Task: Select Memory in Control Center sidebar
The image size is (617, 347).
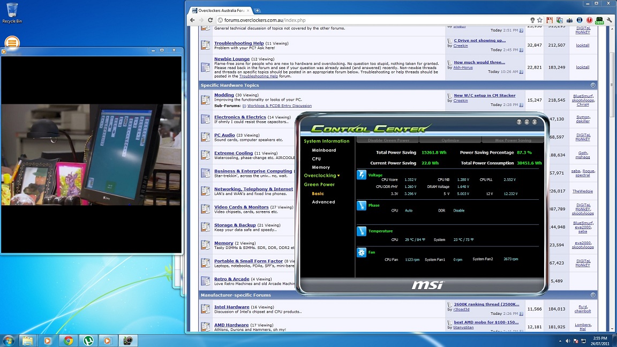Action: [x=321, y=167]
